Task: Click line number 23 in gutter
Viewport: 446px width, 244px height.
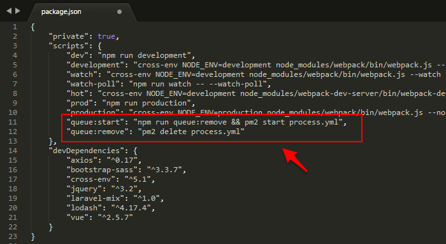Action: point(13,236)
